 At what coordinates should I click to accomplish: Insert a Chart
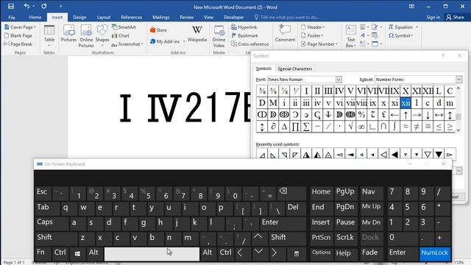tap(121, 35)
